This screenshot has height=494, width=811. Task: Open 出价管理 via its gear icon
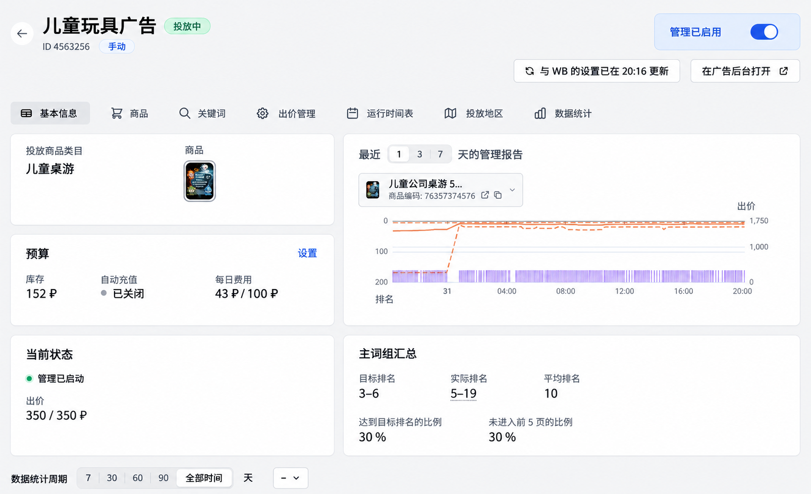(262, 114)
